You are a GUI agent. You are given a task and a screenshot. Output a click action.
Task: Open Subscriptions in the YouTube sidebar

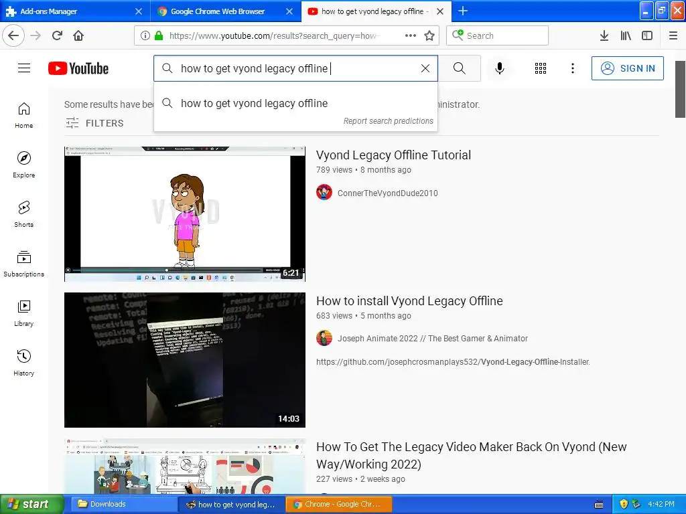[24, 264]
